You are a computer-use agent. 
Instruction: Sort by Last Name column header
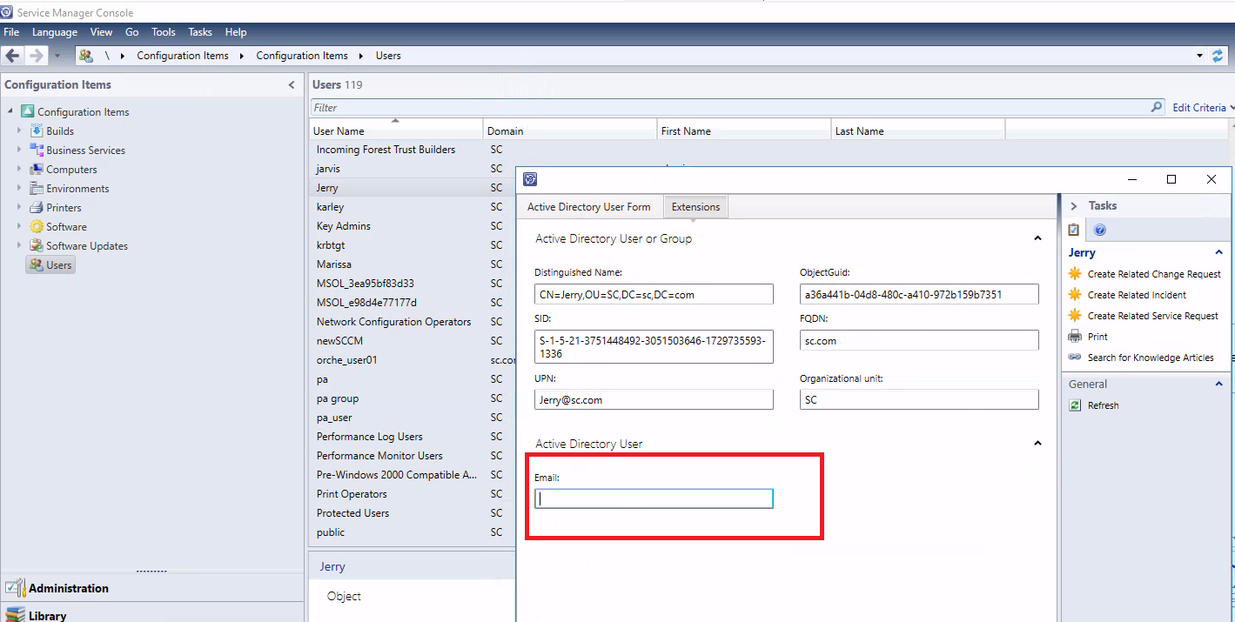point(918,130)
